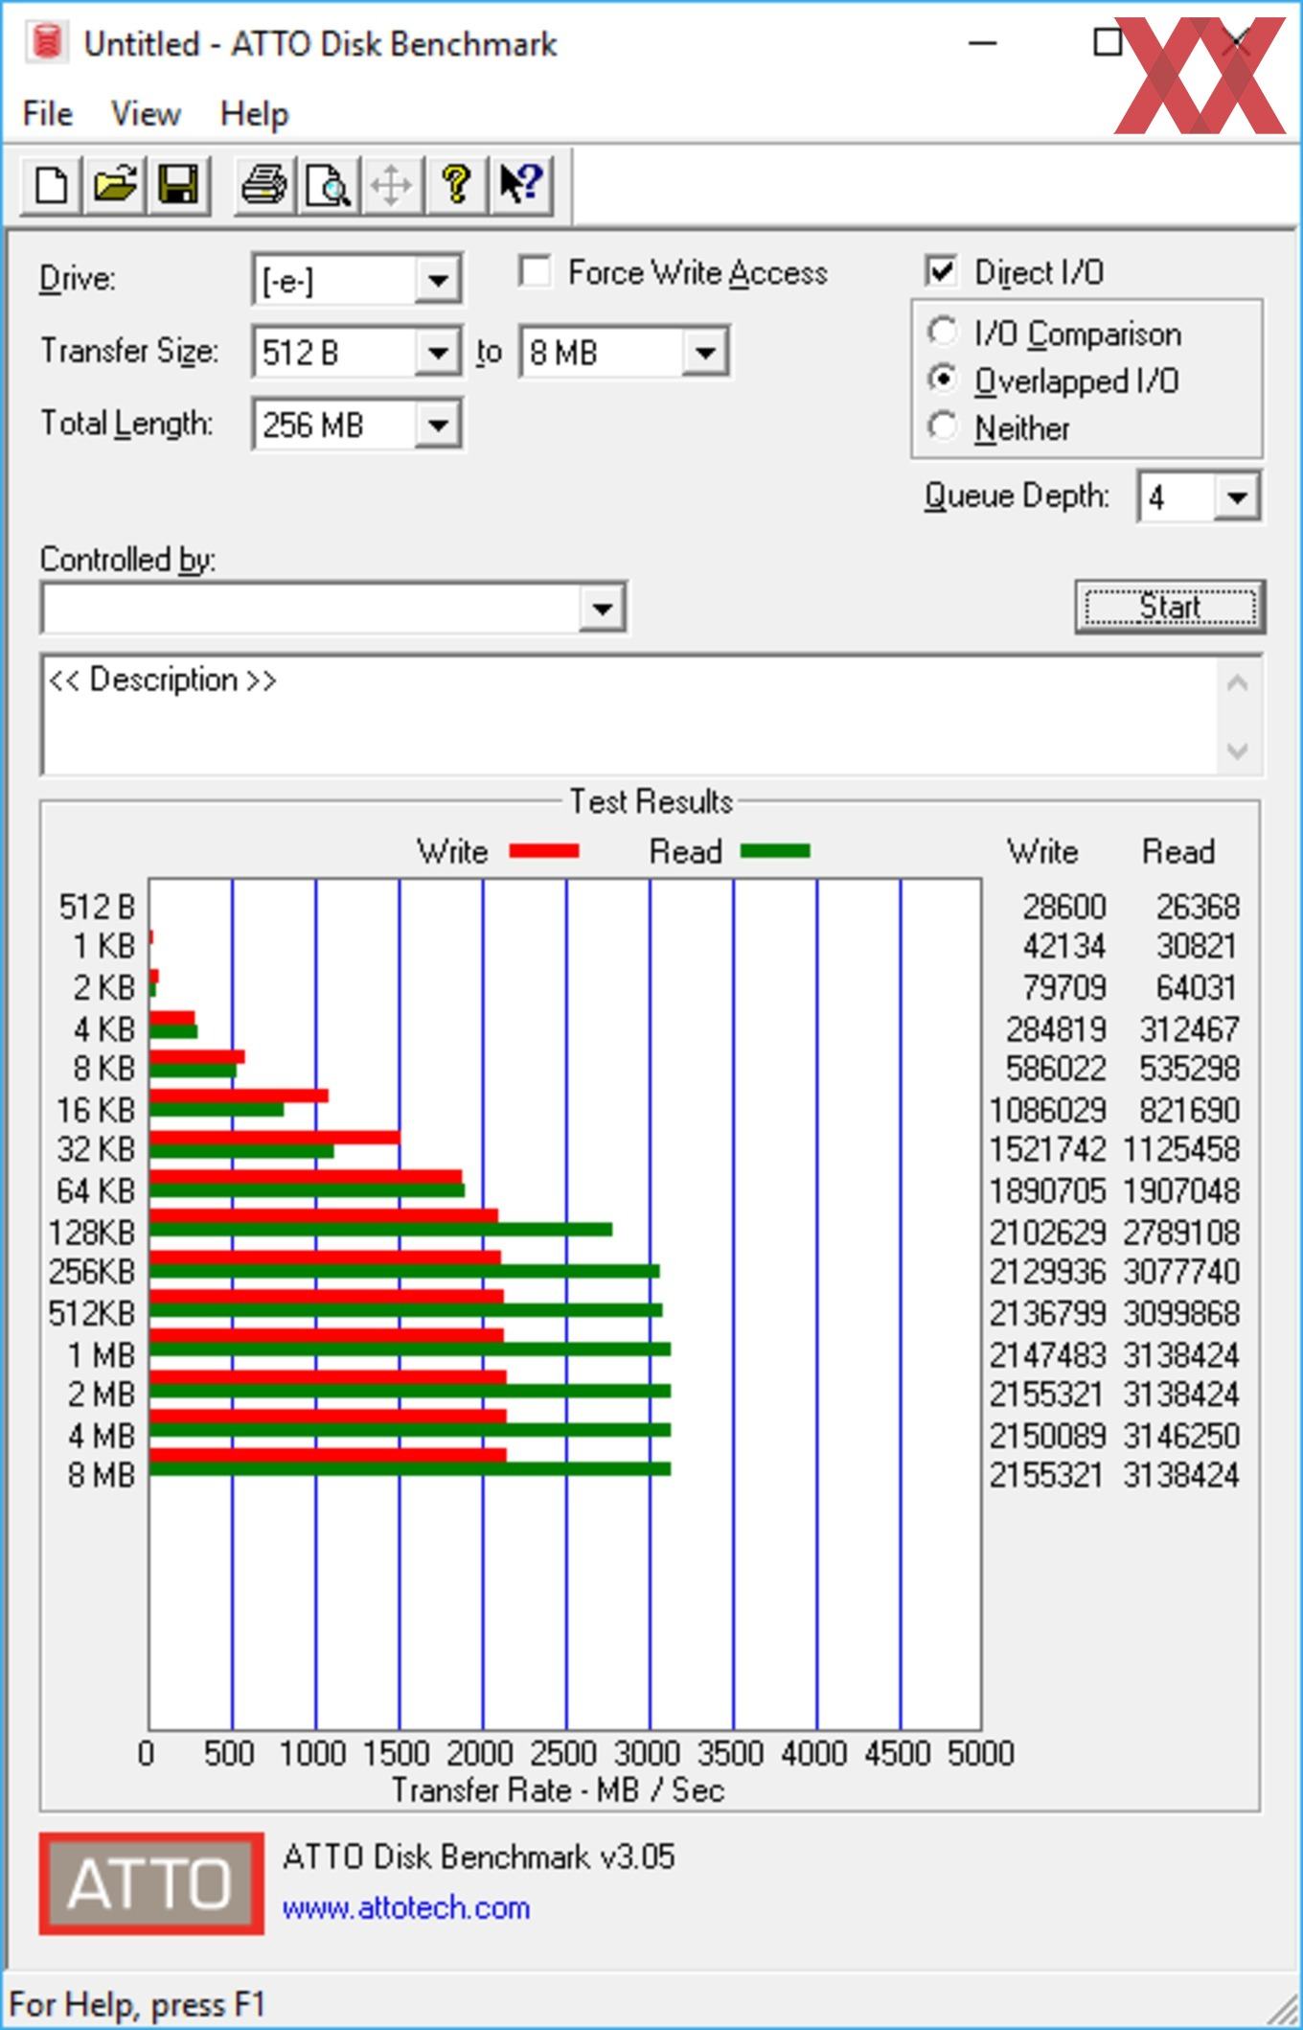
Task: Click the 64 KB row label
Action: click(96, 1190)
